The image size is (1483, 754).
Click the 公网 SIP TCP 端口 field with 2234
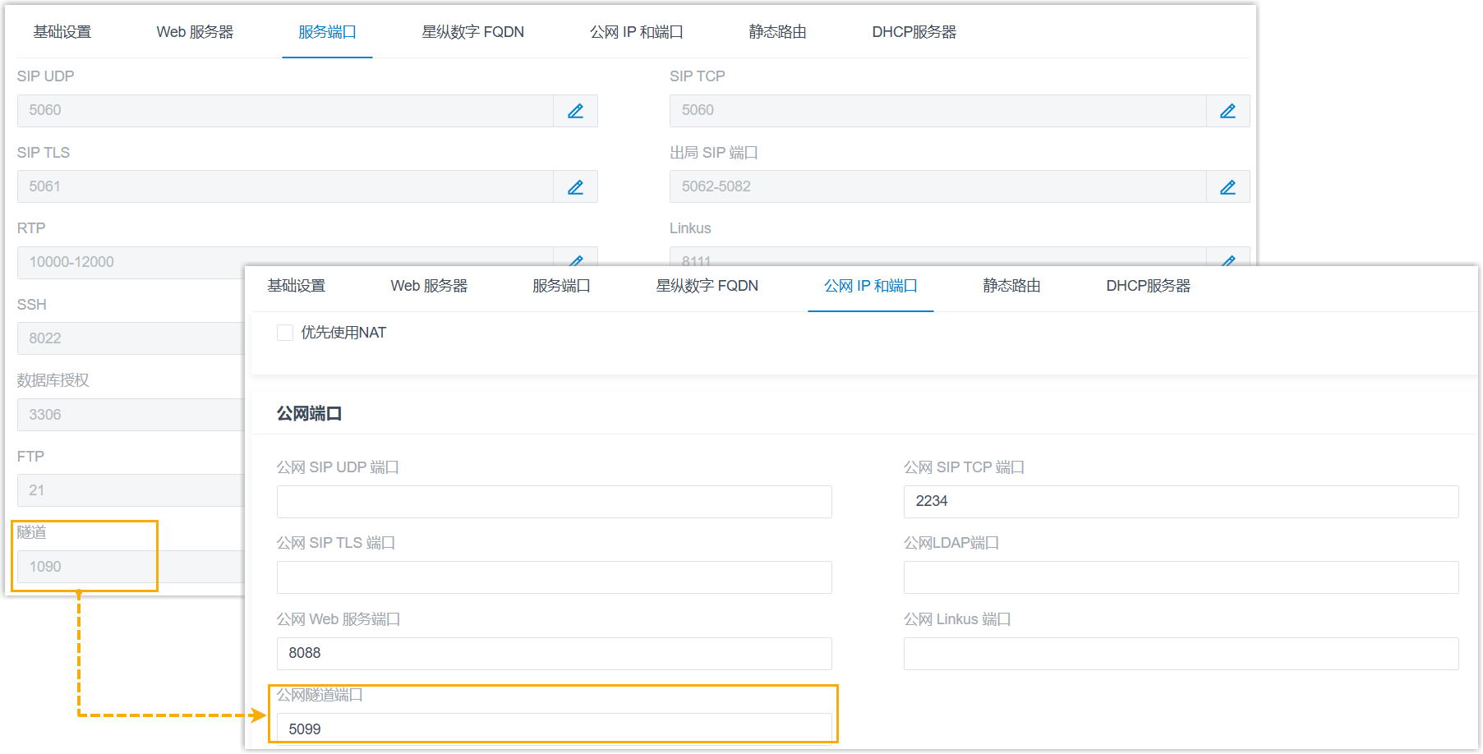1181,502
